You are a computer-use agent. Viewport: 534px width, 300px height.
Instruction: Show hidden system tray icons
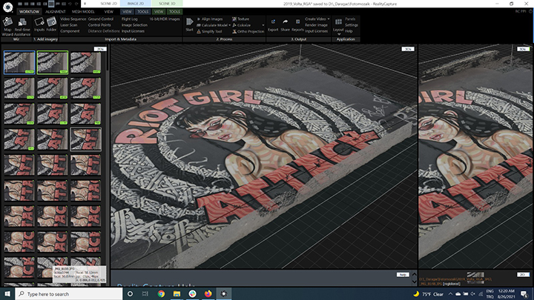point(450,294)
